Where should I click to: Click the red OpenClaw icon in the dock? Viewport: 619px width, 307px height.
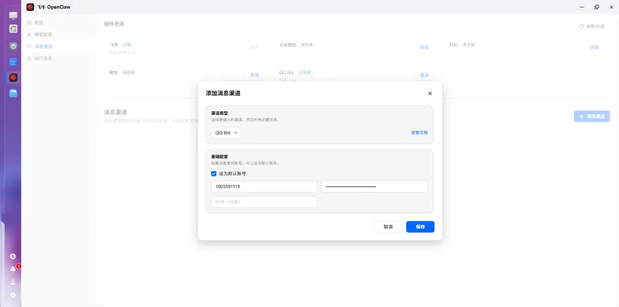point(13,78)
